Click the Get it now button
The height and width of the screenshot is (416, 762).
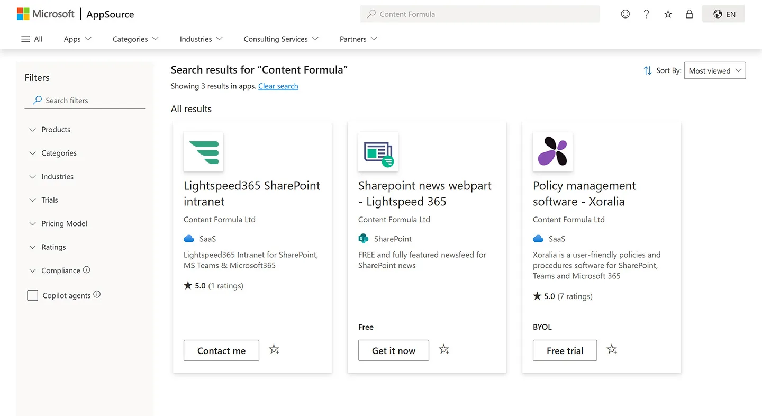tap(394, 350)
